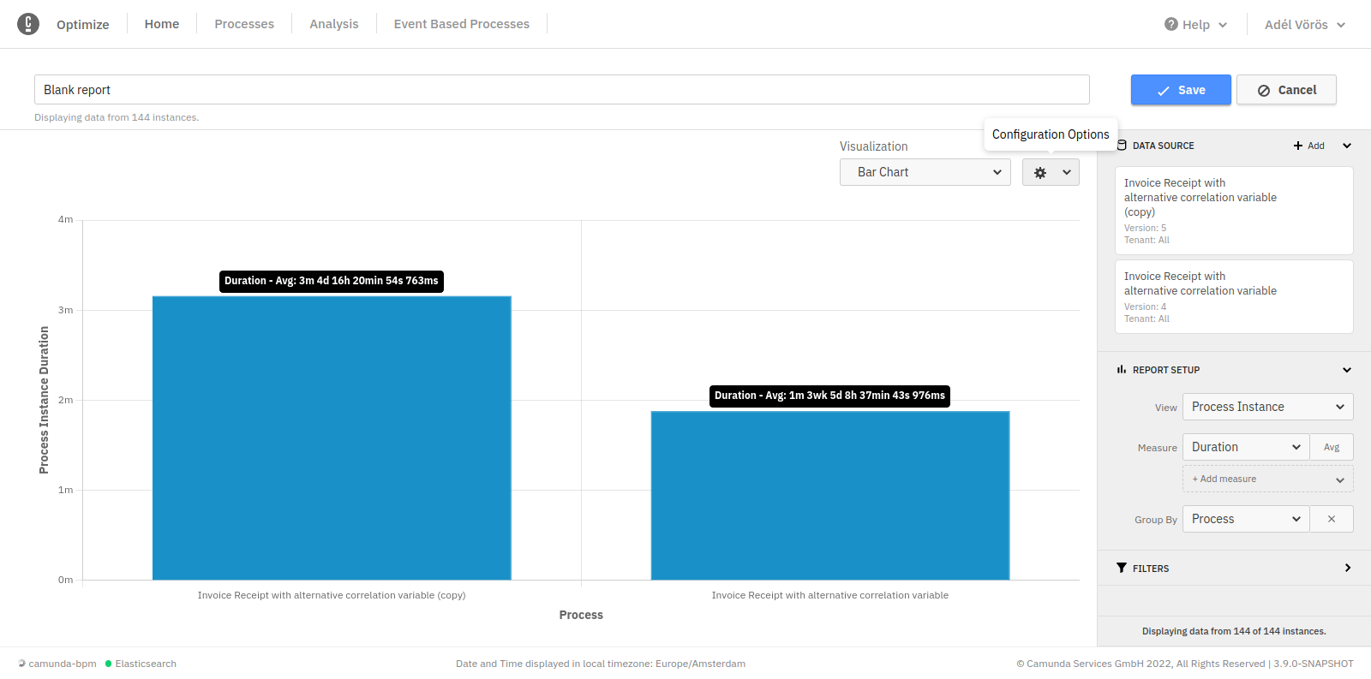
Task: Save the report
Action: pos(1181,90)
